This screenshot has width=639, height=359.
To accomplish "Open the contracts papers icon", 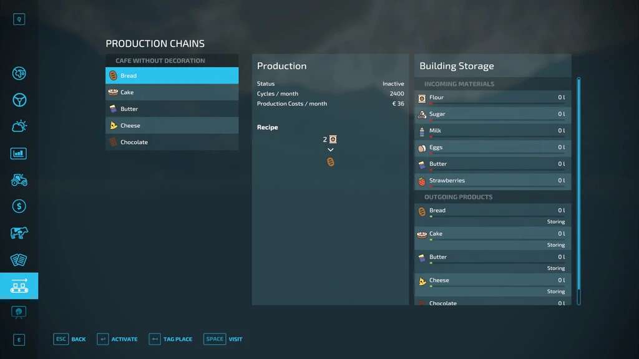I will [x=19, y=259].
